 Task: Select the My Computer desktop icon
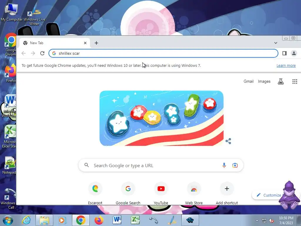(x=11, y=12)
